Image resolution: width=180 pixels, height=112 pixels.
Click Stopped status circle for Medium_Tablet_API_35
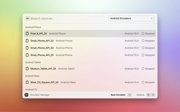(x=143, y=69)
